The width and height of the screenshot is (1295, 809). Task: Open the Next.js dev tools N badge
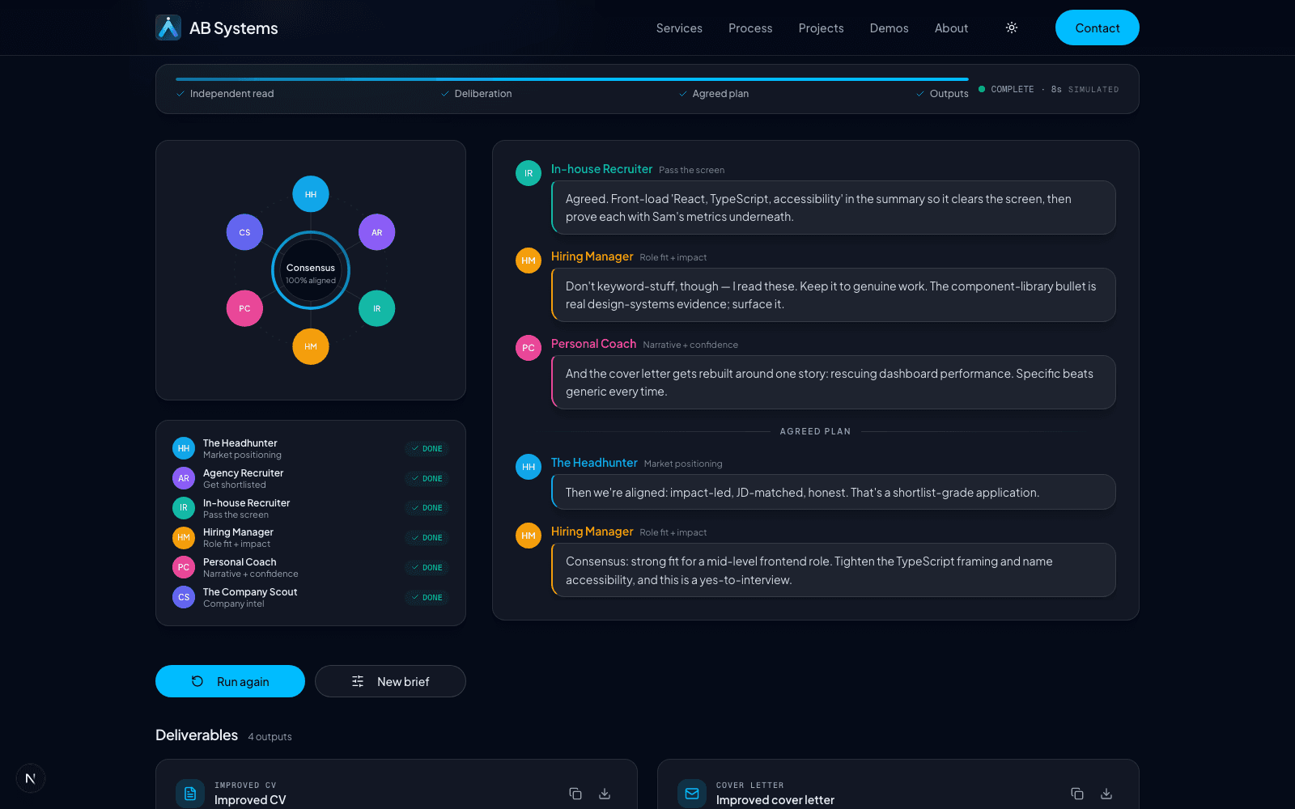tap(31, 778)
